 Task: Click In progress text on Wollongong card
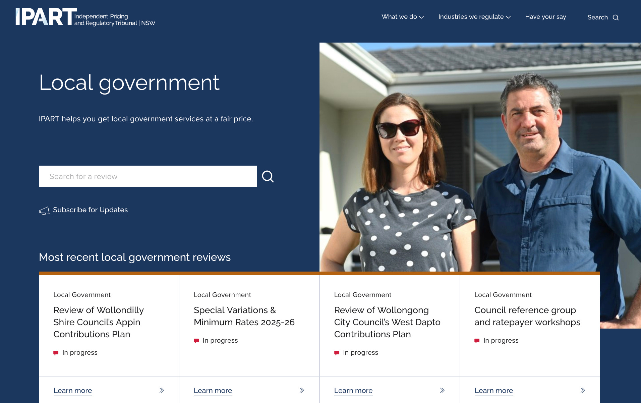click(x=360, y=352)
